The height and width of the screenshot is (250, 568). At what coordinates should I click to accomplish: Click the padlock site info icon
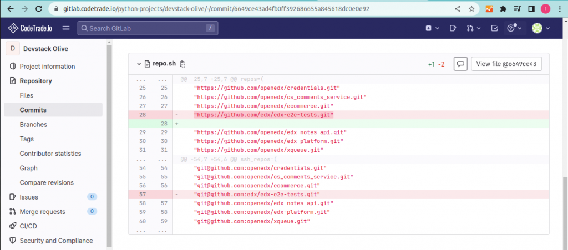click(56, 9)
